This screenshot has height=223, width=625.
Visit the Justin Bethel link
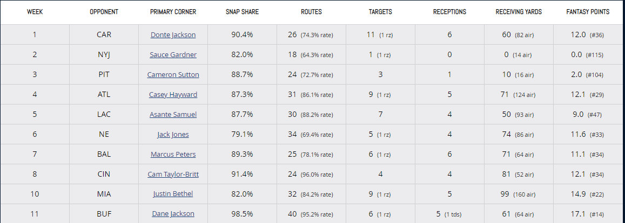coord(173,194)
